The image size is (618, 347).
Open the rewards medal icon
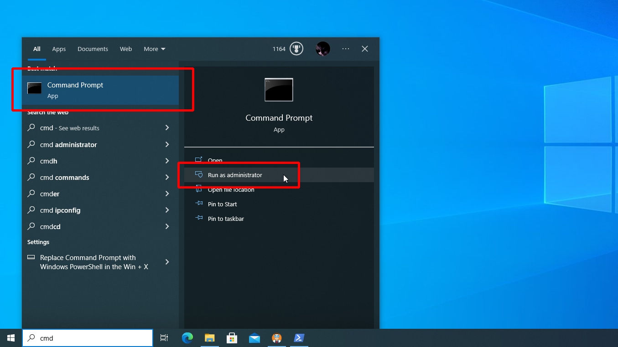tap(296, 49)
